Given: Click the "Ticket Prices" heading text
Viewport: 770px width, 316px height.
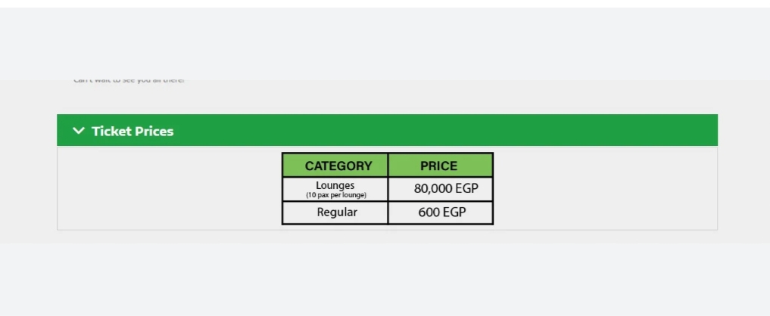Looking at the screenshot, I should click(x=132, y=131).
